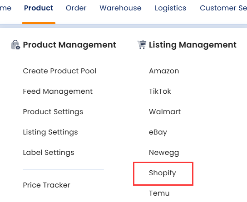The height and width of the screenshot is (202, 247).
Task: Open Feed Management
Action: pos(58,91)
